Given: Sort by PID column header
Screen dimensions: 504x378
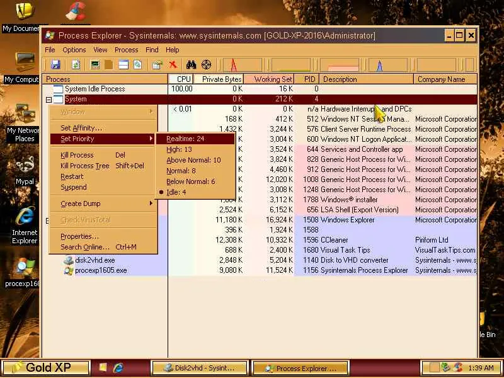Looking at the screenshot, I should 307,79.
